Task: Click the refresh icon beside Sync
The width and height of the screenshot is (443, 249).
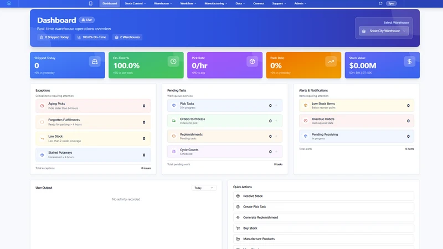Action: (380, 3)
